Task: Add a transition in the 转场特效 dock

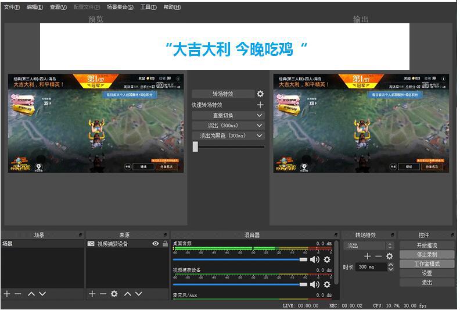Action: (367, 256)
